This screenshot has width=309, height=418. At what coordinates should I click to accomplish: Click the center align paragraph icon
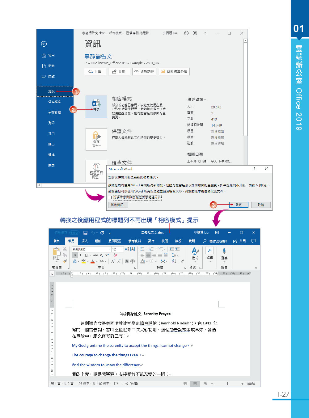[x=148, y=255]
